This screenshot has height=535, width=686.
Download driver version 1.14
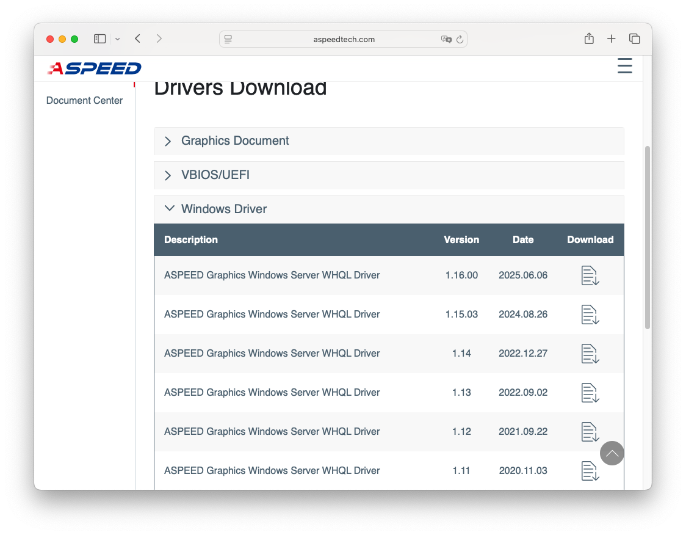coord(590,354)
